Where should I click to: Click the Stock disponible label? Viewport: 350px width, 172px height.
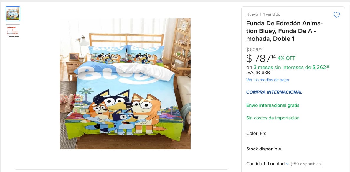(263, 149)
